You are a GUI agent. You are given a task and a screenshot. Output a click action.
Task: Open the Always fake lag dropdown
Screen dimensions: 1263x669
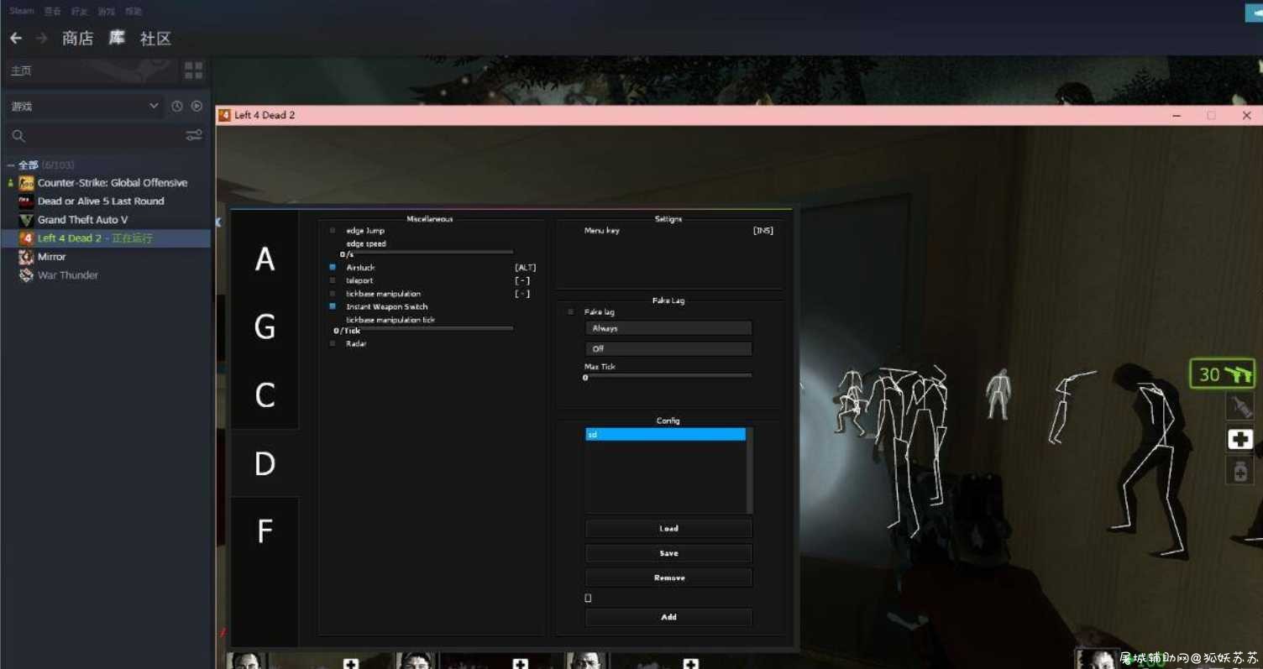(668, 328)
